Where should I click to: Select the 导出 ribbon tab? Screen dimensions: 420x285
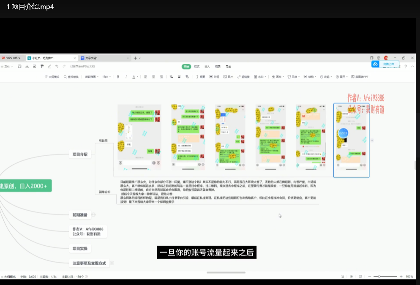pos(228,67)
